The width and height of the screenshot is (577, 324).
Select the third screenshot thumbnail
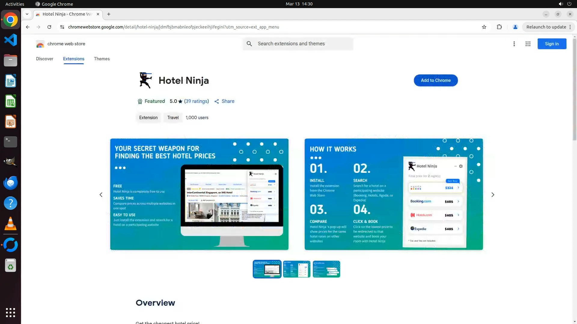(326, 269)
